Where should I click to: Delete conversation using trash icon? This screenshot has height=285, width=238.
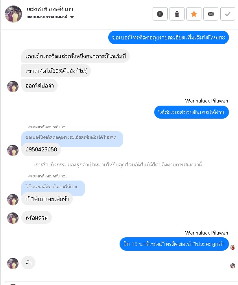(x=177, y=14)
